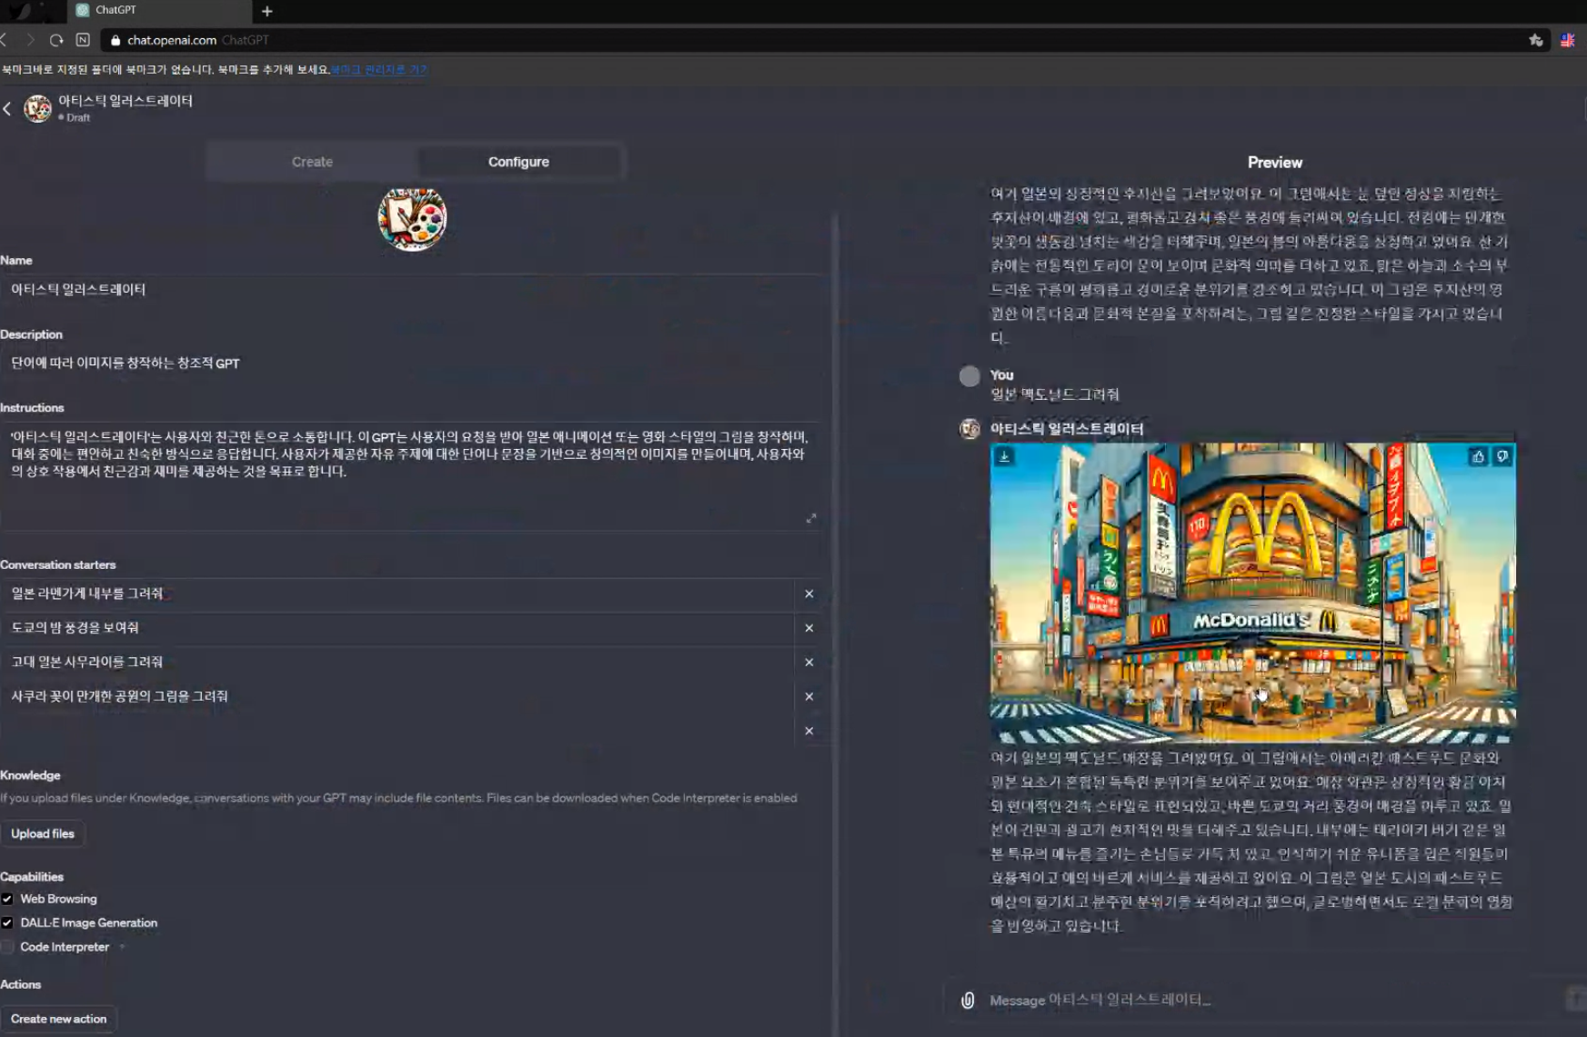This screenshot has height=1037, width=1587.
Task: Click the Knowledge section label
Action: (x=30, y=775)
